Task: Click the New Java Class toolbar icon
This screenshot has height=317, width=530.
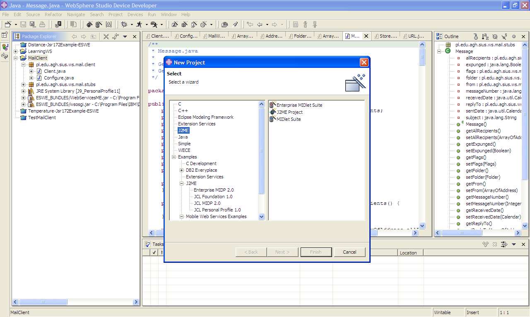Action: point(194,24)
